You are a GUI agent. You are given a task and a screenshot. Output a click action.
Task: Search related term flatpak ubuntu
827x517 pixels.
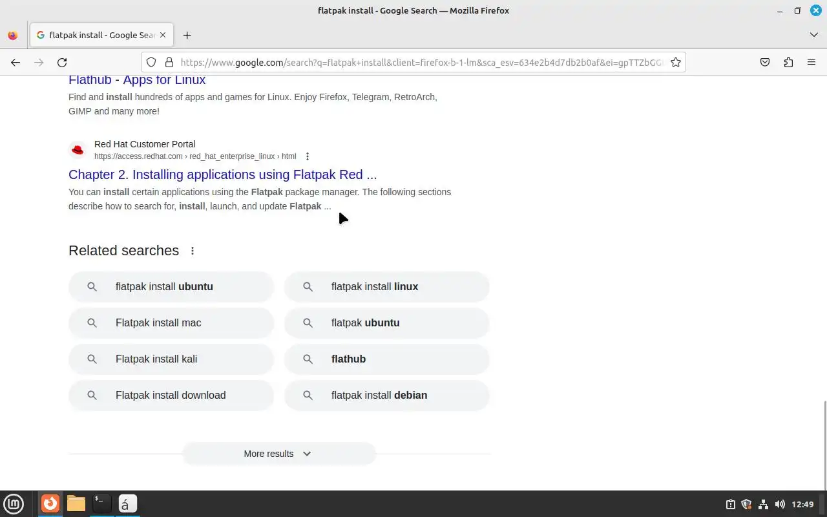coord(387,322)
